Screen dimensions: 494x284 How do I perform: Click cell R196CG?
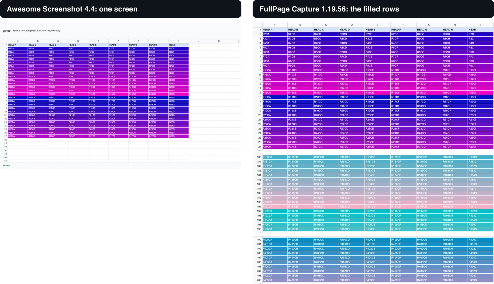point(429,229)
